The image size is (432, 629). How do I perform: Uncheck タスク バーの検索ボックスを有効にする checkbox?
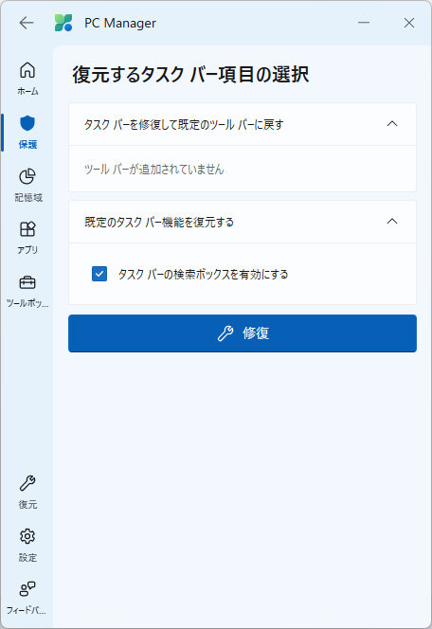point(99,274)
